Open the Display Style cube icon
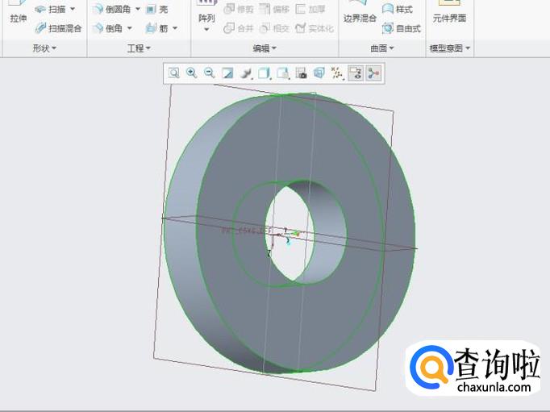Image resolution: width=550 pixels, height=412 pixels. click(x=265, y=73)
